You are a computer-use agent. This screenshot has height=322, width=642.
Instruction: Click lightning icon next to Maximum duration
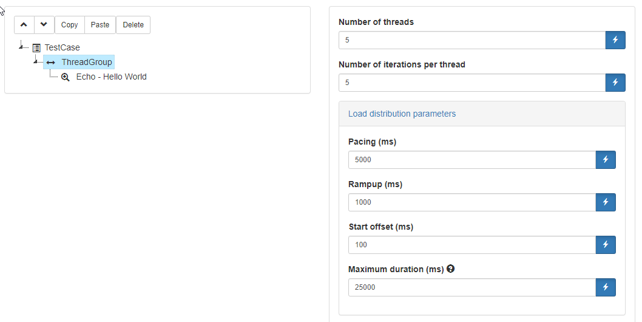[x=606, y=287]
